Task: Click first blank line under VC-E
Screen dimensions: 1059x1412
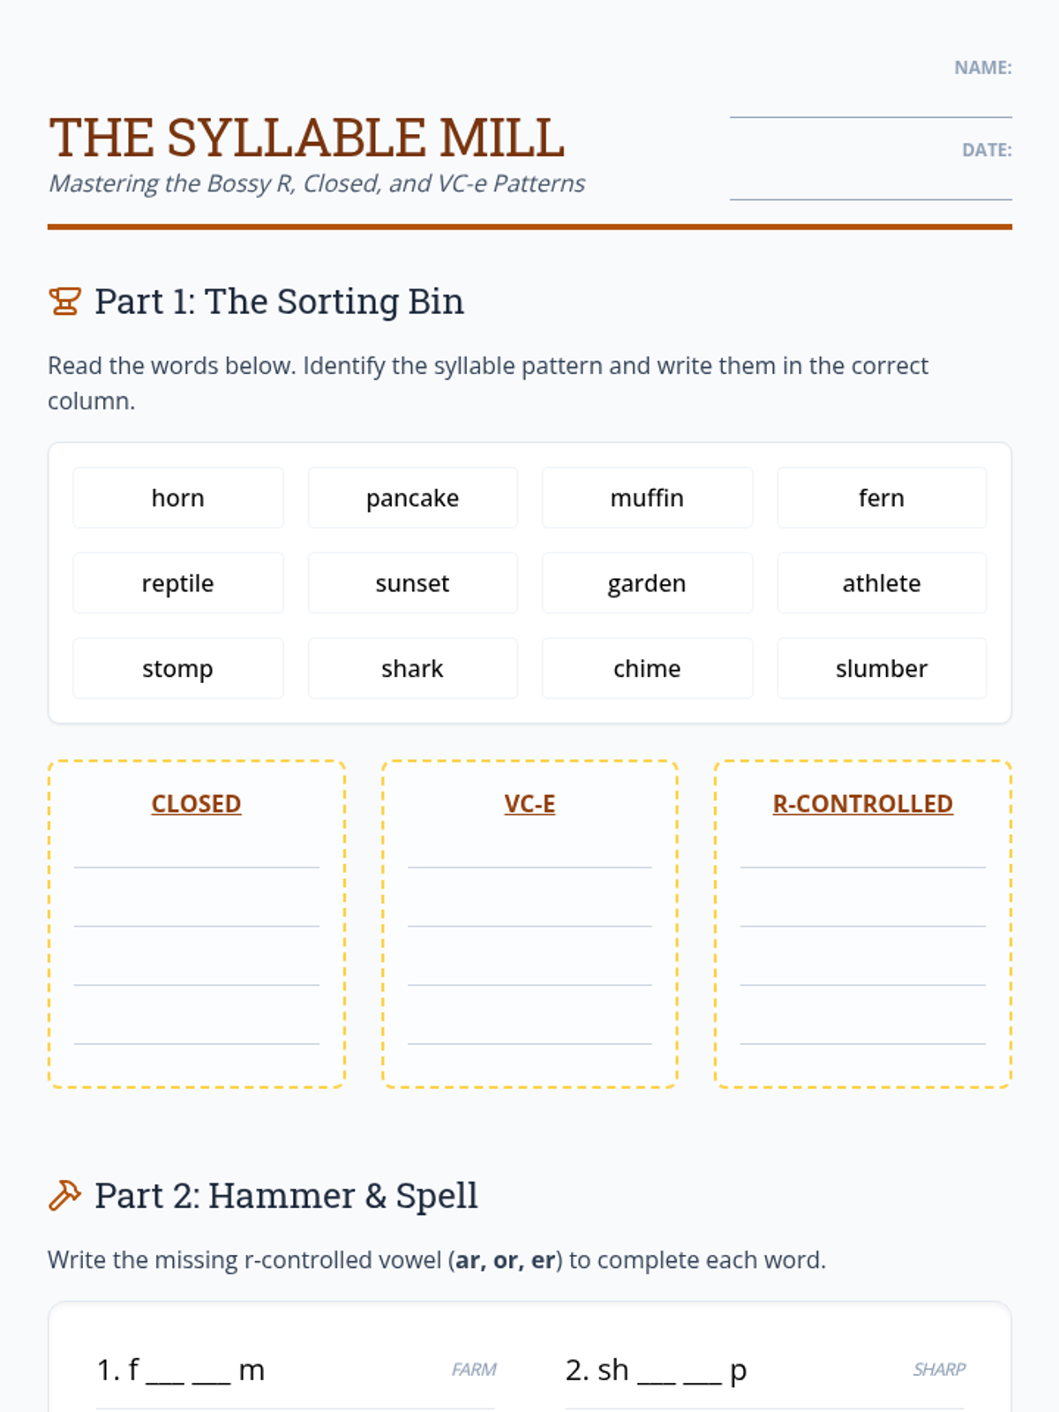Action: pos(529,854)
